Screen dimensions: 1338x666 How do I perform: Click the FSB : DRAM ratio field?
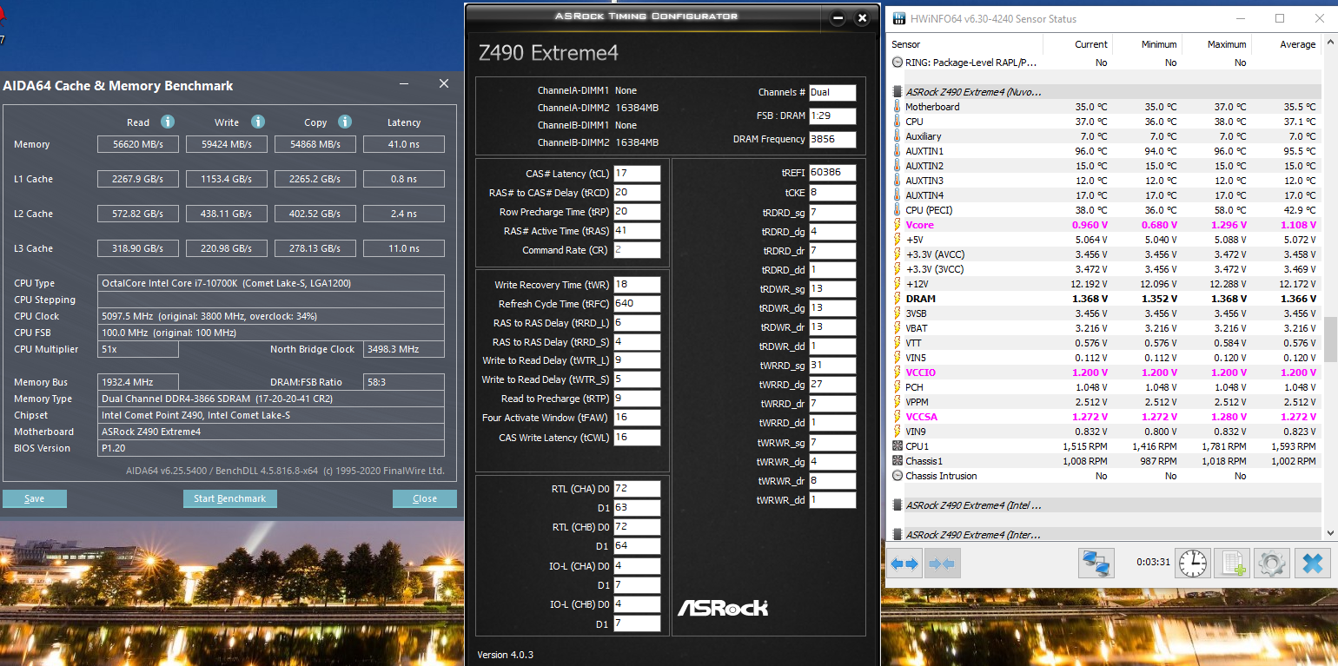coord(832,116)
